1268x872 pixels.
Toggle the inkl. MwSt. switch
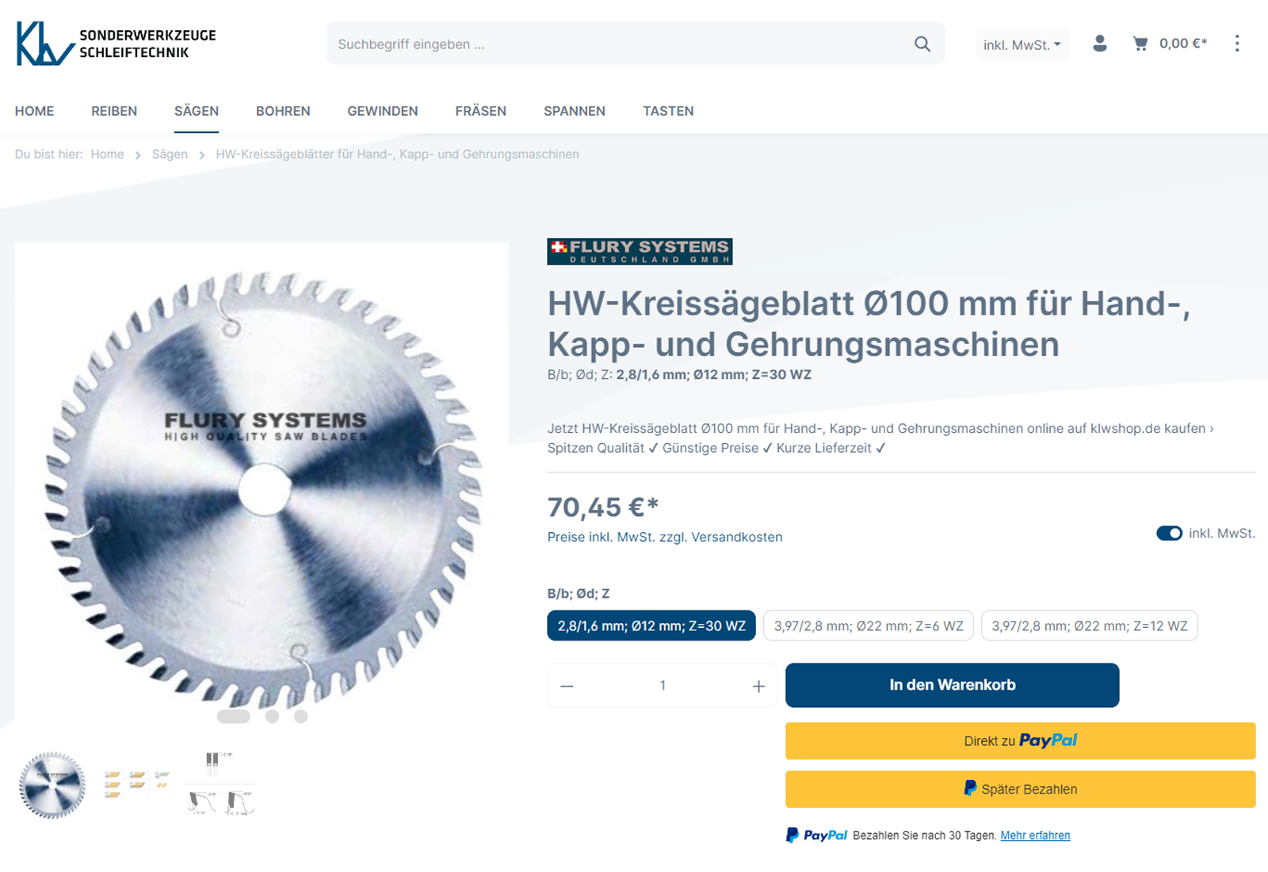(1169, 534)
